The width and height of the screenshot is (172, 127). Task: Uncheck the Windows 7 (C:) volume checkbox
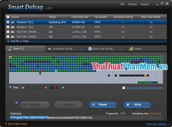coord(8,22)
